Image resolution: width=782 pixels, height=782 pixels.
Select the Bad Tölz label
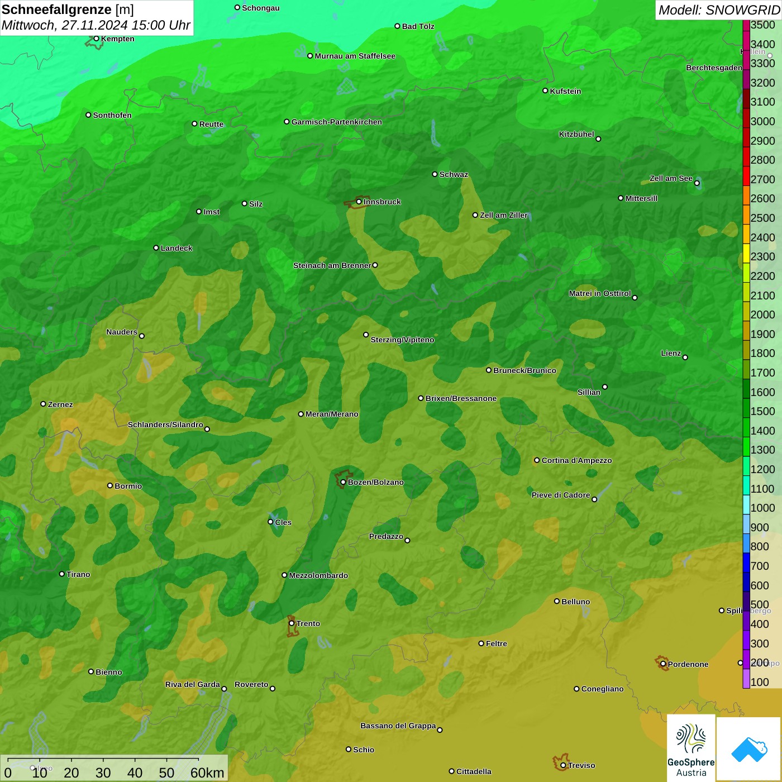[418, 26]
